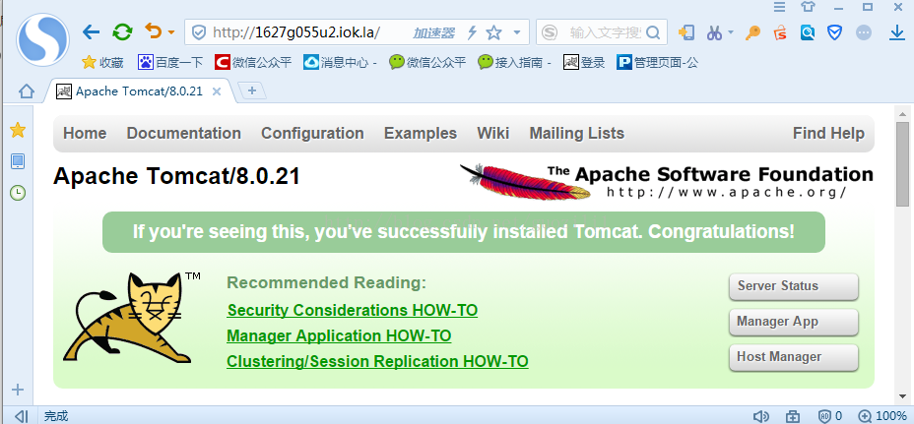Image resolution: width=914 pixels, height=424 pixels.
Task: Open the hamburger main menu
Action: (779, 7)
